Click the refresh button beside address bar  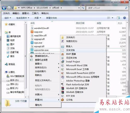point(83,8)
